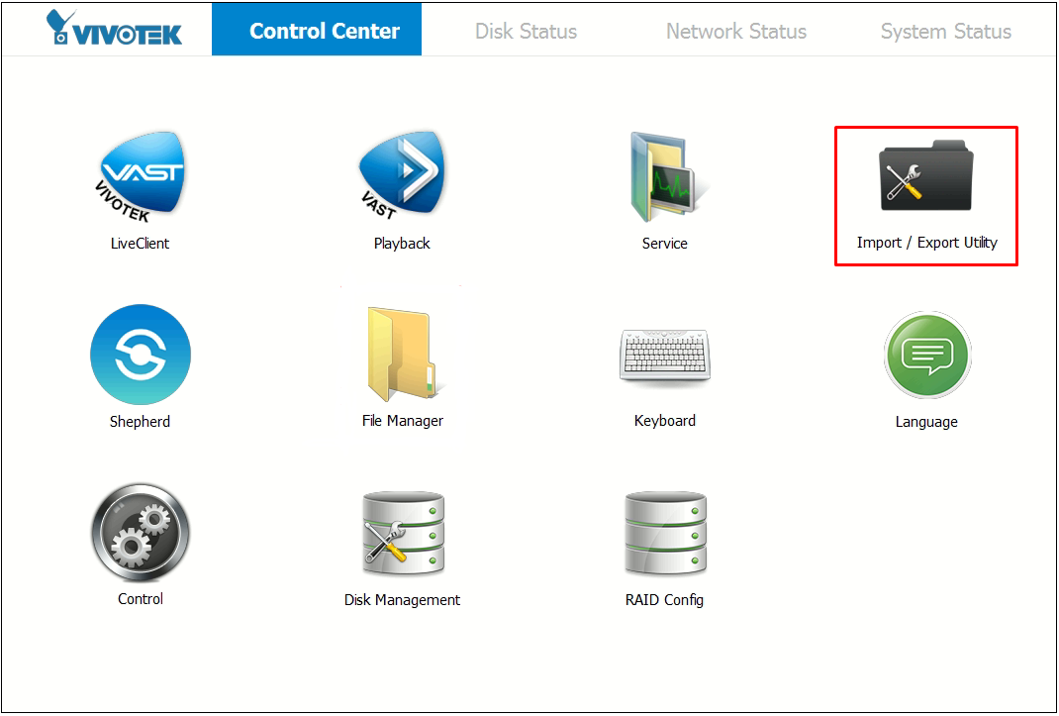Click the "Shepherd" label text
The width and height of the screenshot is (1059, 716).
(x=140, y=422)
